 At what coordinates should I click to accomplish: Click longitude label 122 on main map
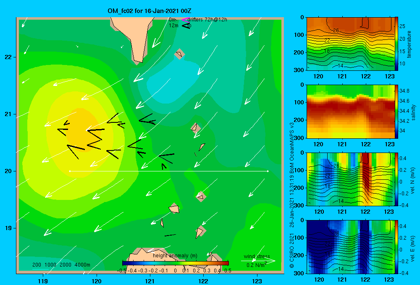click(x=203, y=281)
